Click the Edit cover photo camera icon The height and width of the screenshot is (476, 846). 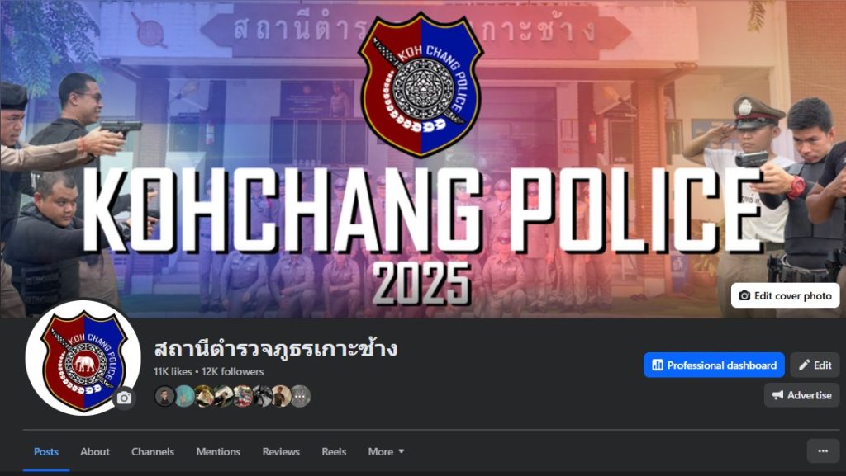pyautogui.click(x=744, y=295)
